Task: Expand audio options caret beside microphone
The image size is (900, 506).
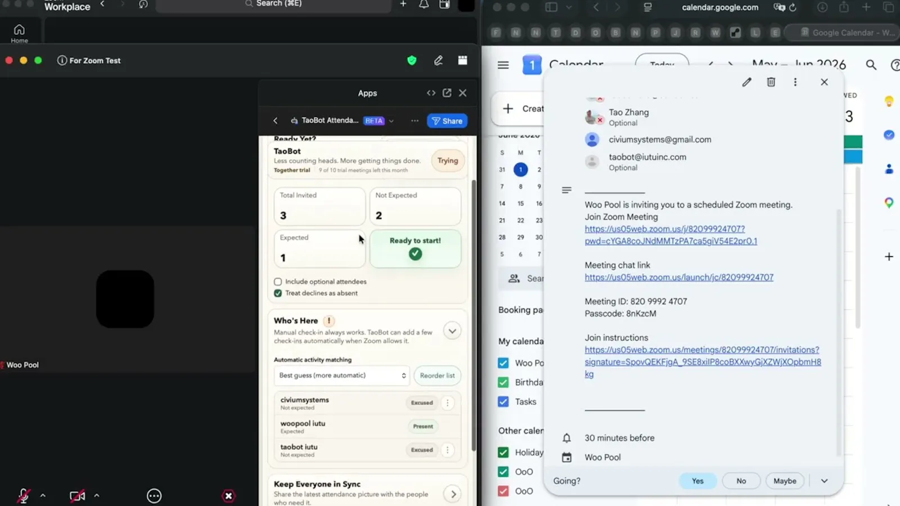Action: coord(43,496)
